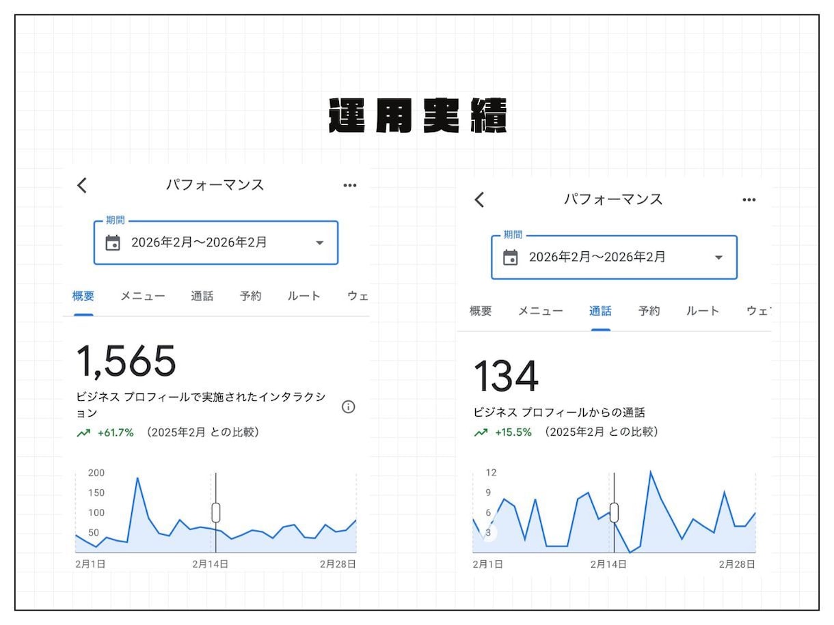Expand left period dropdown arrow

(319, 243)
